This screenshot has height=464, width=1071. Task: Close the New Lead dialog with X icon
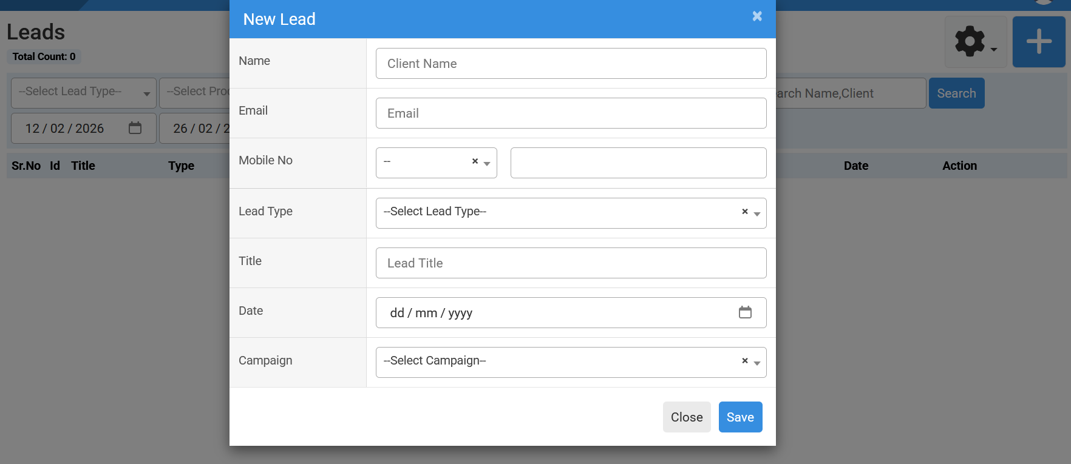click(x=757, y=16)
